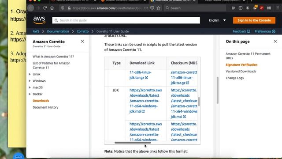Save page to Pocket
The image size is (282, 159).
[152, 8]
